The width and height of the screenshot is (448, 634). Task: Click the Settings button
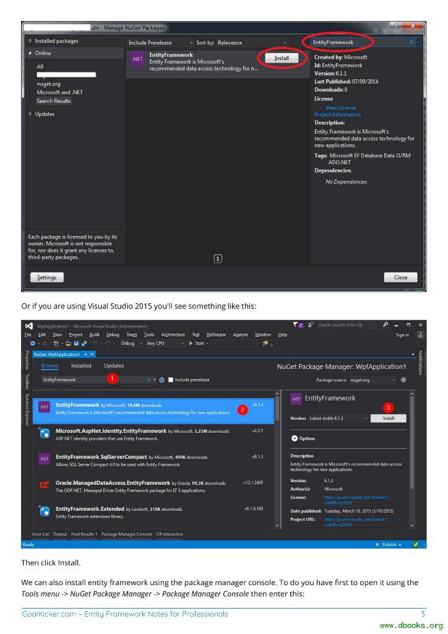(x=47, y=277)
